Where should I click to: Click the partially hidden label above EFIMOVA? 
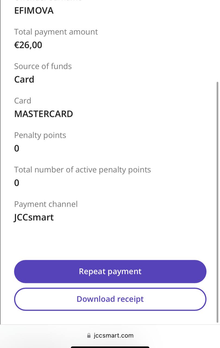point(48,1)
